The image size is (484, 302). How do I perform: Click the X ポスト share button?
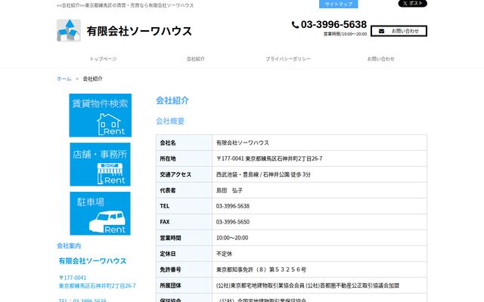click(x=412, y=3)
